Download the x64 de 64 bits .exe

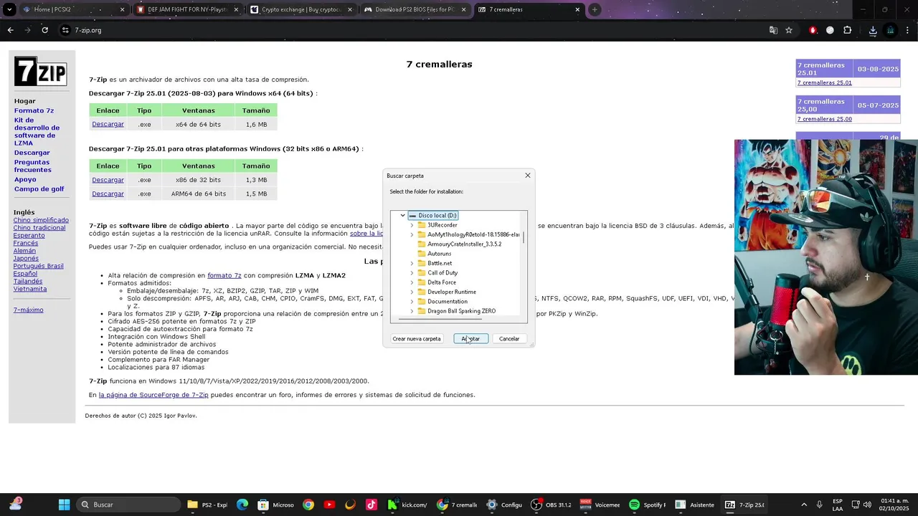click(108, 124)
